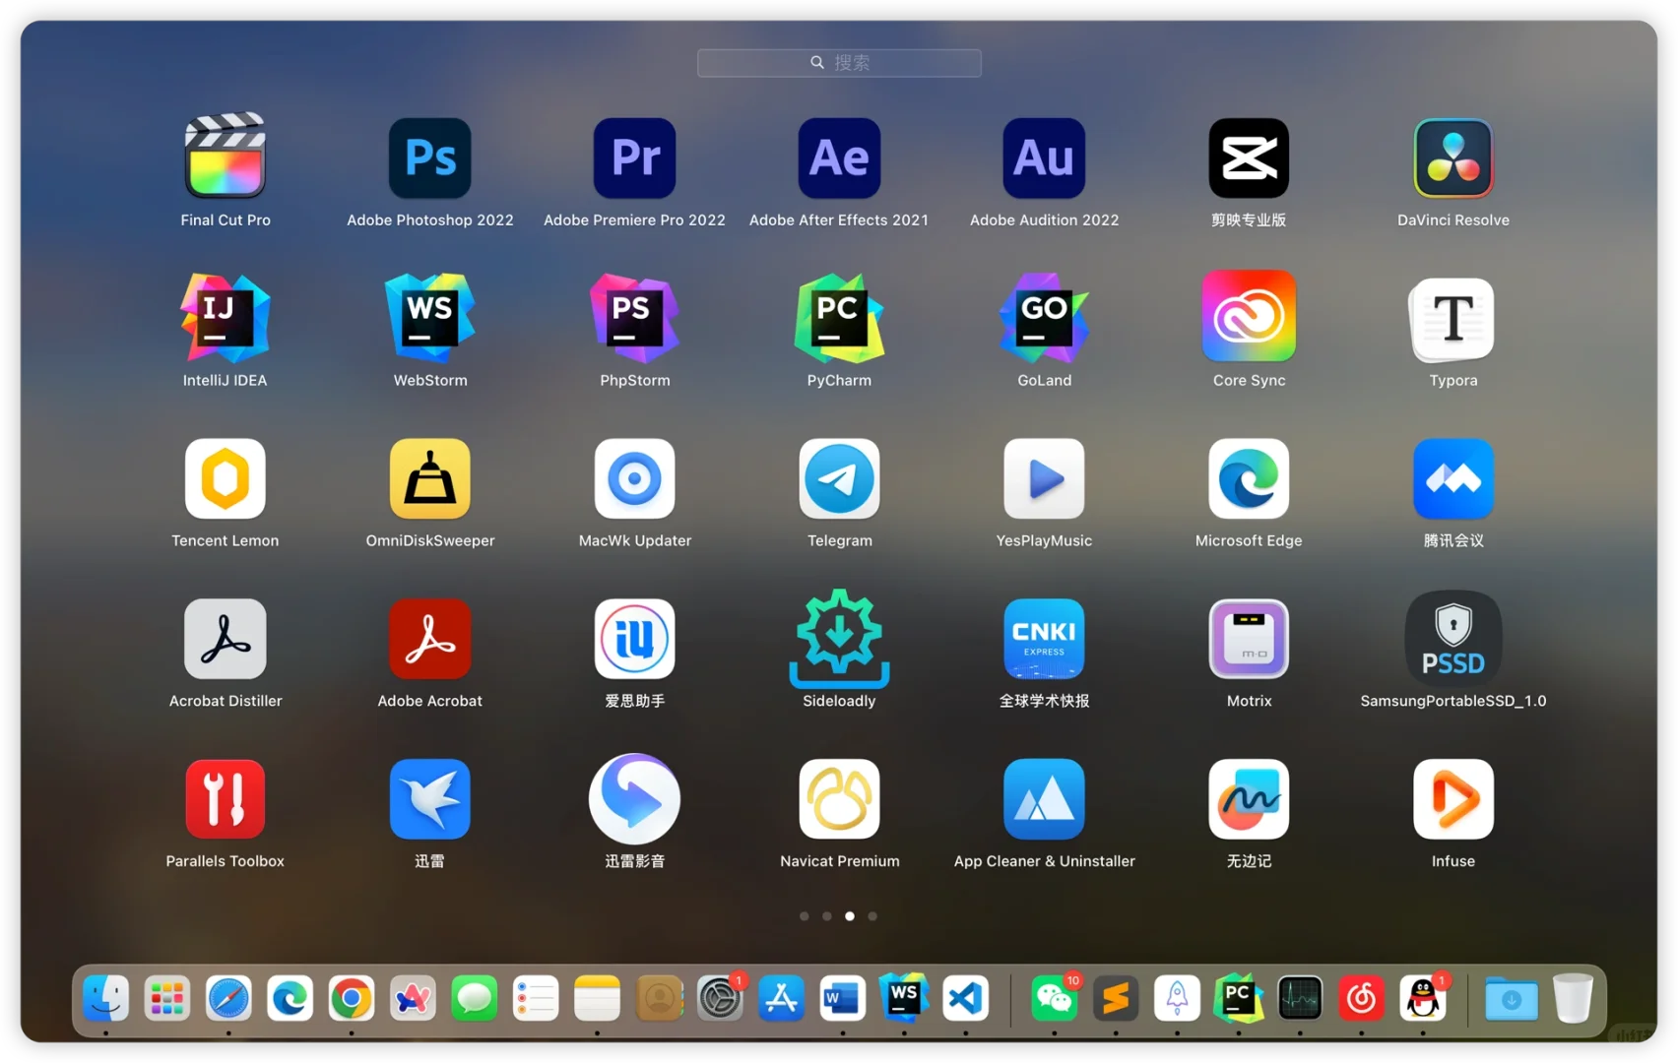Start Adobe After Effects 2021
This screenshot has width=1678, height=1063.
[840, 157]
